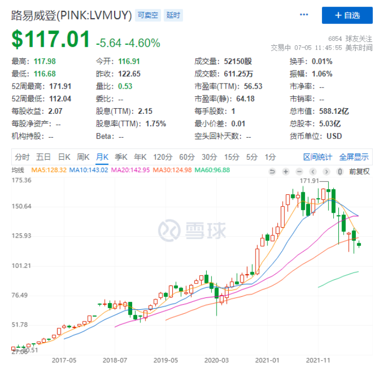379x371 pixels.
Task: Toggle the MA30:124.98 indicator label
Action: pyautogui.click(x=172, y=170)
